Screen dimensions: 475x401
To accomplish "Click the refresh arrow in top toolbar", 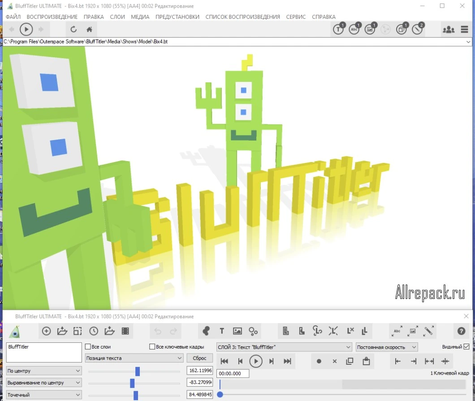I will coord(73,30).
